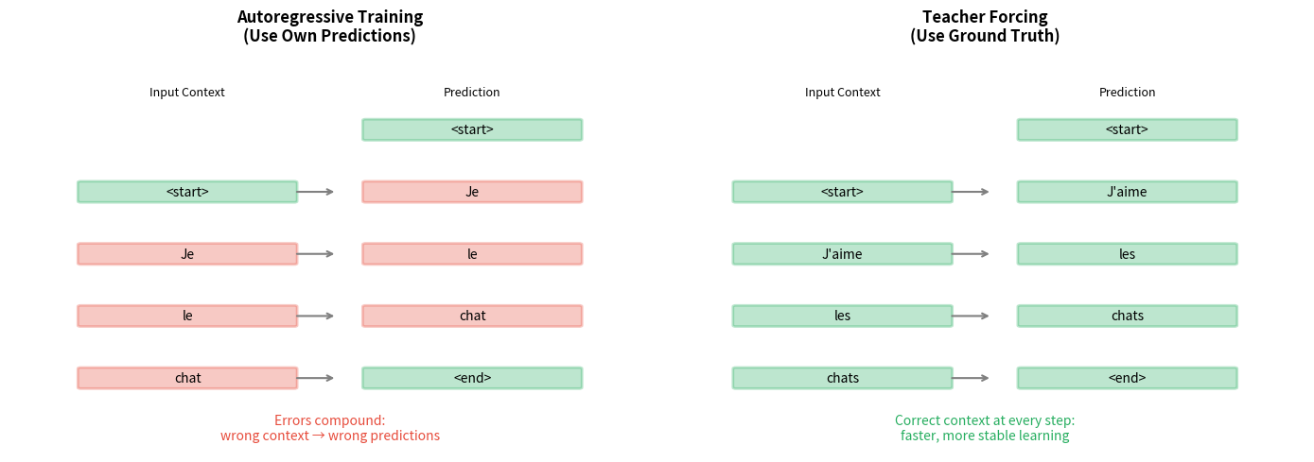Click the green "chats" prediction box
1314x462 pixels.
point(1127,316)
